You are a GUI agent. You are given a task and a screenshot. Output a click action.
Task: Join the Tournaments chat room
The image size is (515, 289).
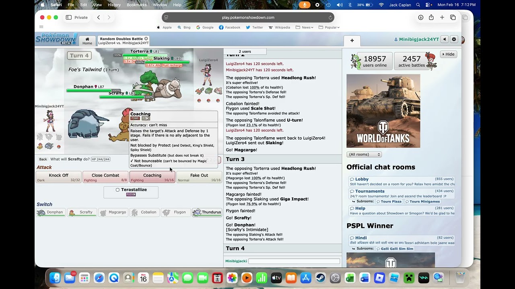(x=402, y=193)
